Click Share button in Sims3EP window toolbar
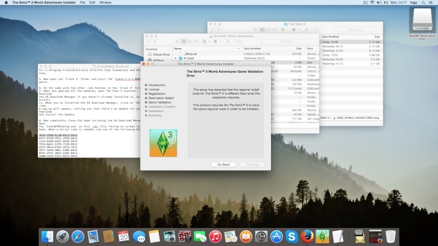 [228, 42]
